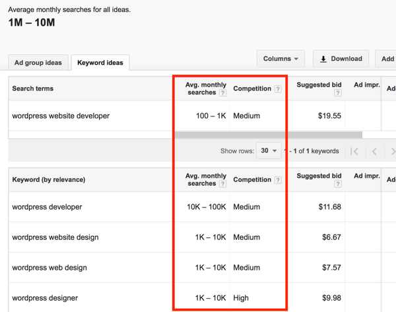The height and width of the screenshot is (312, 396).
Task: Click the 100 – 1K searches value
Action: tap(211, 116)
